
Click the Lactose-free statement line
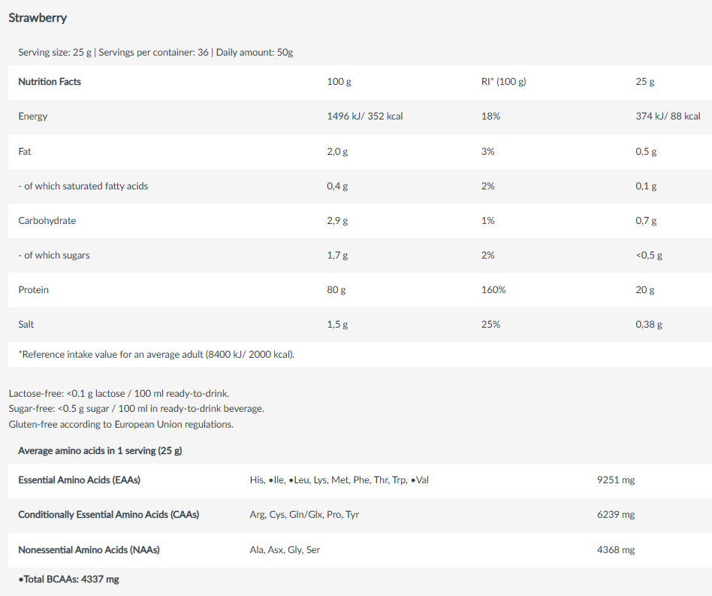point(119,393)
